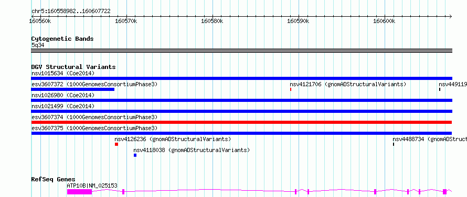
Task: Click the chr5:160558982..160607722 coordinates text
Action: point(71,11)
